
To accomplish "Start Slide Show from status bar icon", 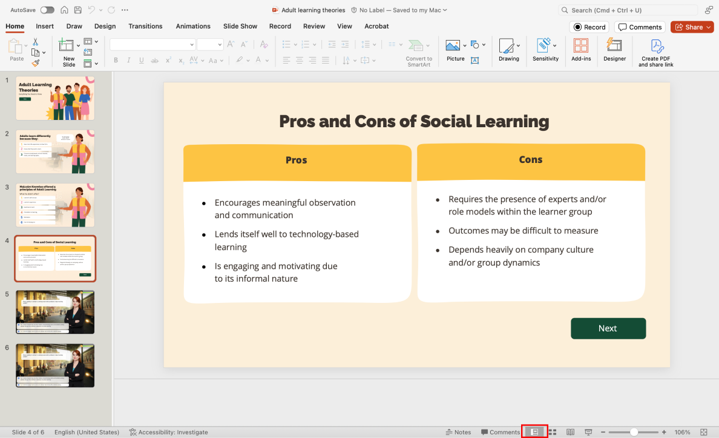I will 588,432.
